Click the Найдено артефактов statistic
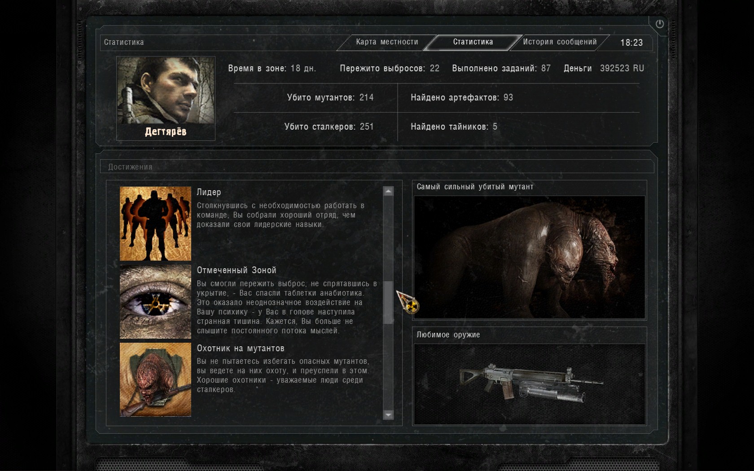The height and width of the screenshot is (471, 754). 461,98
